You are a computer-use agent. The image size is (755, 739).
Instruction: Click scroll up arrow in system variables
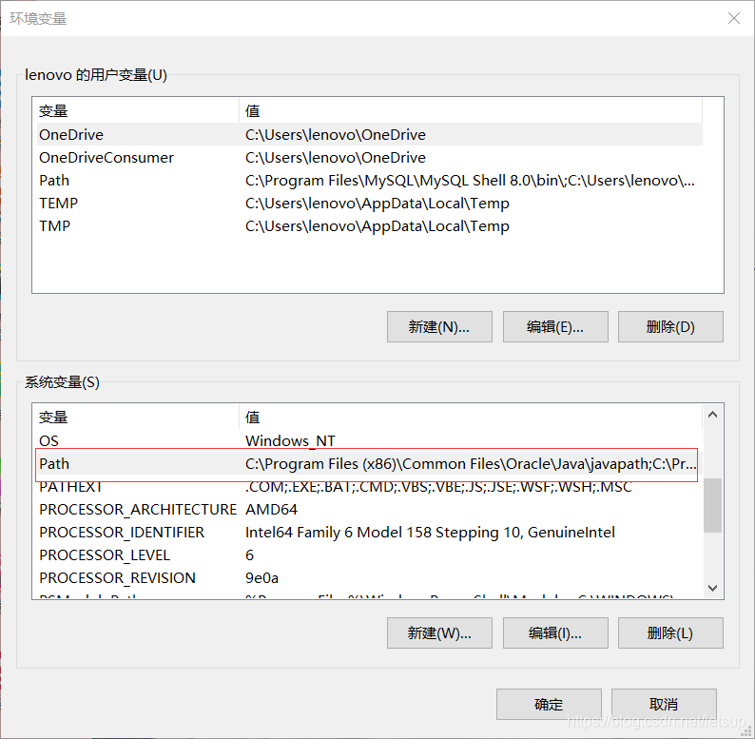(x=712, y=415)
